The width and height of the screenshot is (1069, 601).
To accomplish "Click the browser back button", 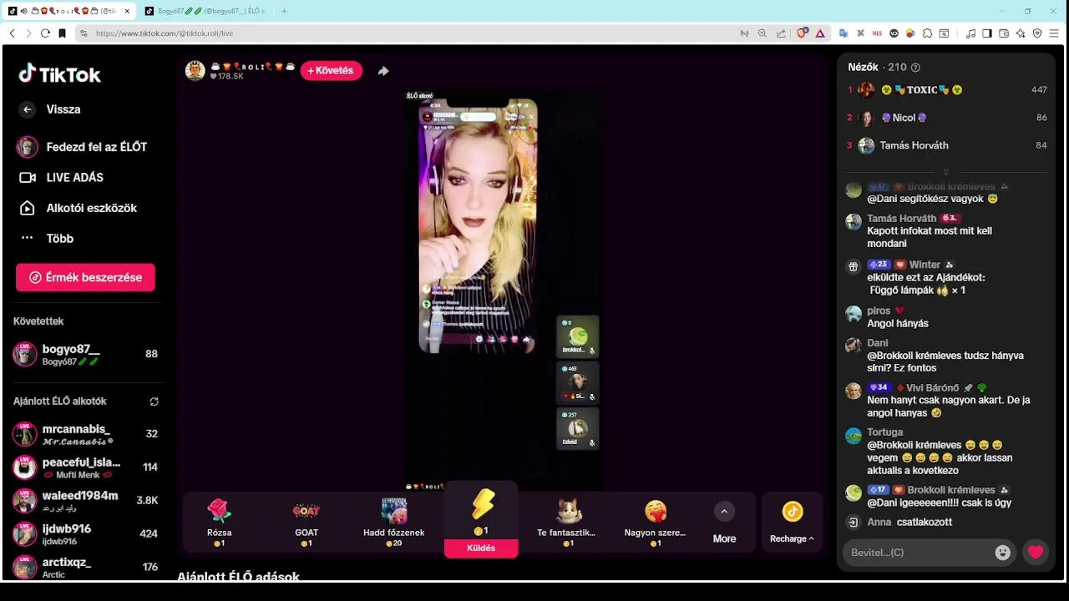I will coord(12,33).
